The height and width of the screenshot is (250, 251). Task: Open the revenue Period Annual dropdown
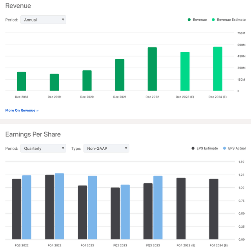pyautogui.click(x=43, y=20)
